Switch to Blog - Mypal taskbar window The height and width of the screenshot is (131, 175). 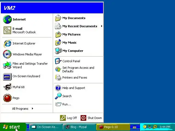coord(79,127)
